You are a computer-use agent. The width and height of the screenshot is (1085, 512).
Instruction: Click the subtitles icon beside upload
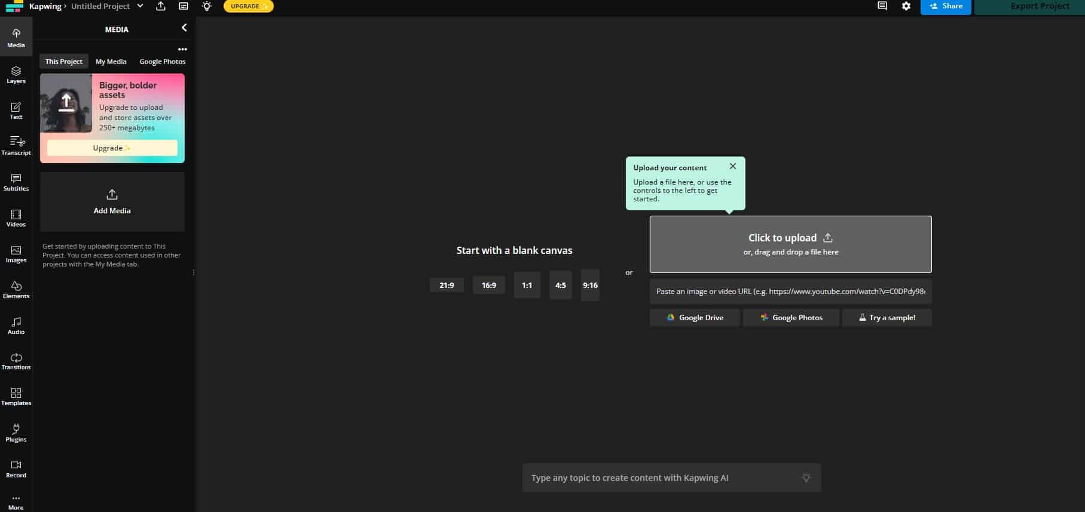184,6
